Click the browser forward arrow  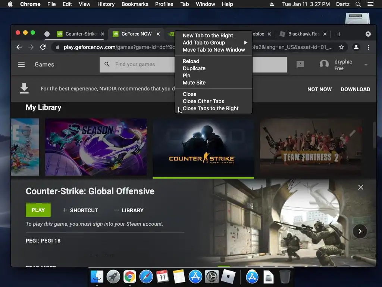(x=31, y=47)
